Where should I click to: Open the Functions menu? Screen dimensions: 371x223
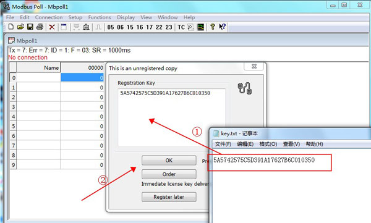point(100,17)
